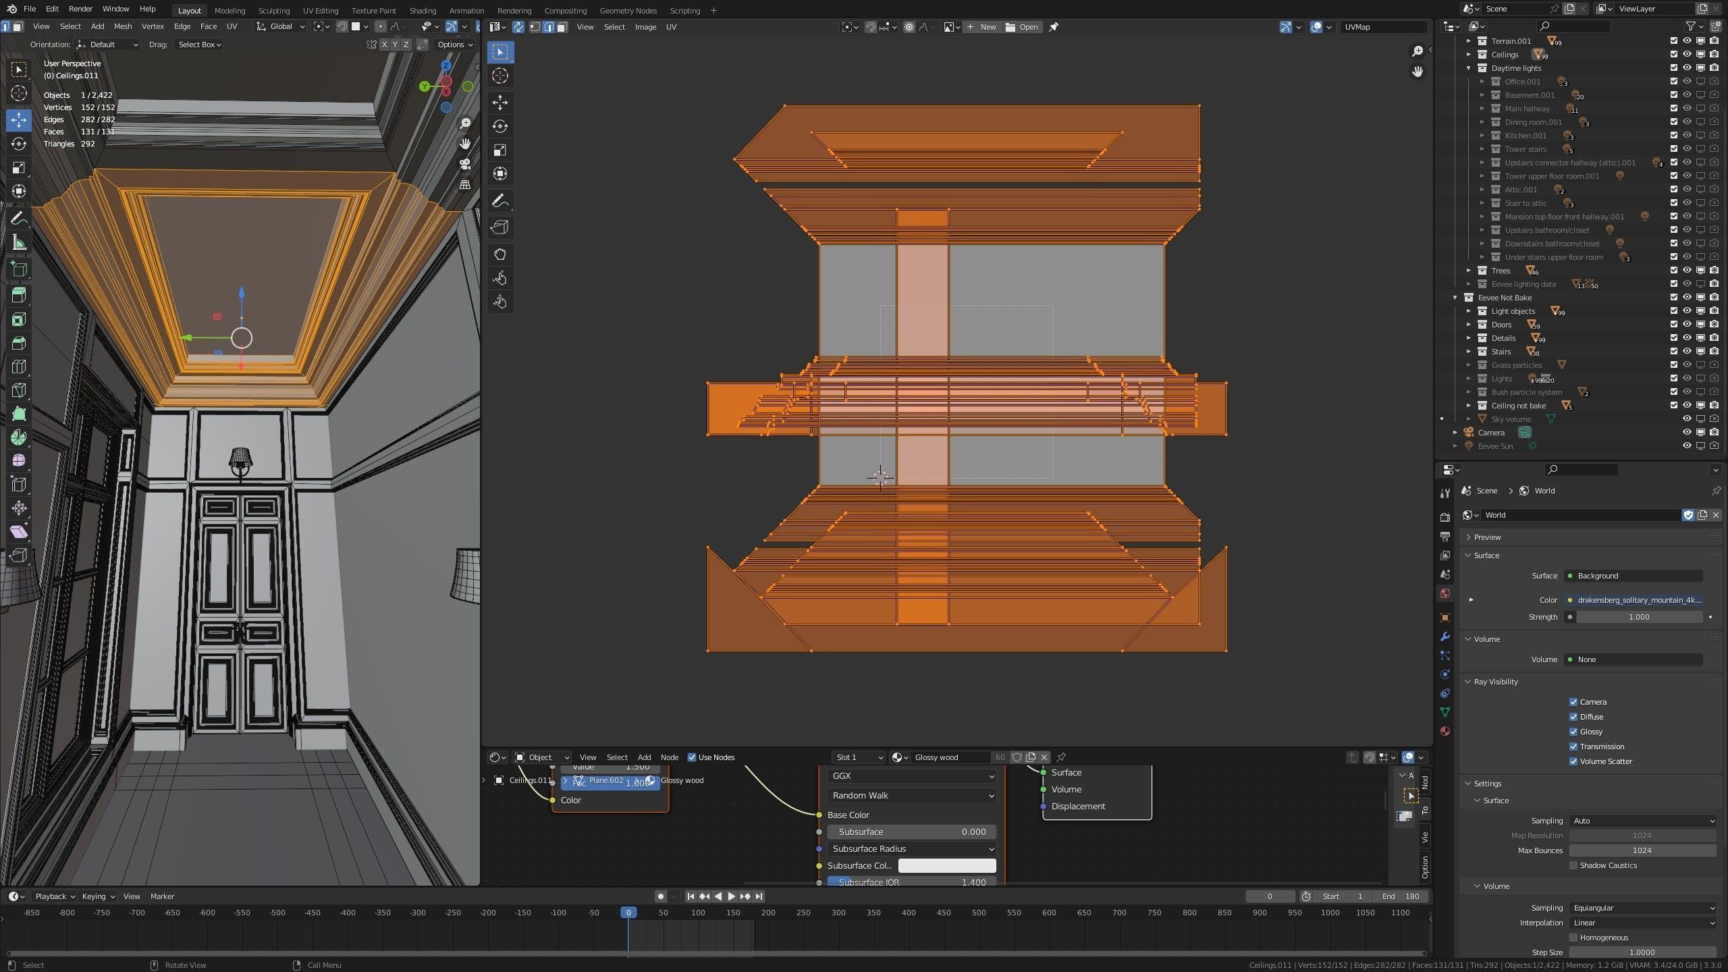Screen dimensions: 1728x972
Task: Switch to the Geometry Nodes workspace tab
Action: [x=628, y=10]
